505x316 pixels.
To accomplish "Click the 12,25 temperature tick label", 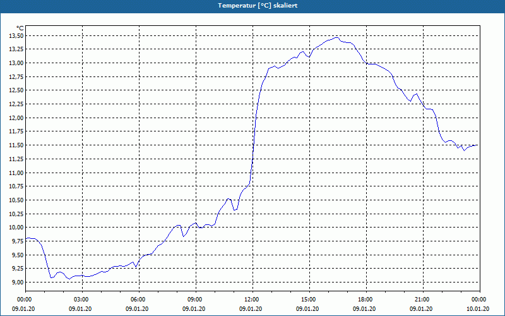I will 16,104.
